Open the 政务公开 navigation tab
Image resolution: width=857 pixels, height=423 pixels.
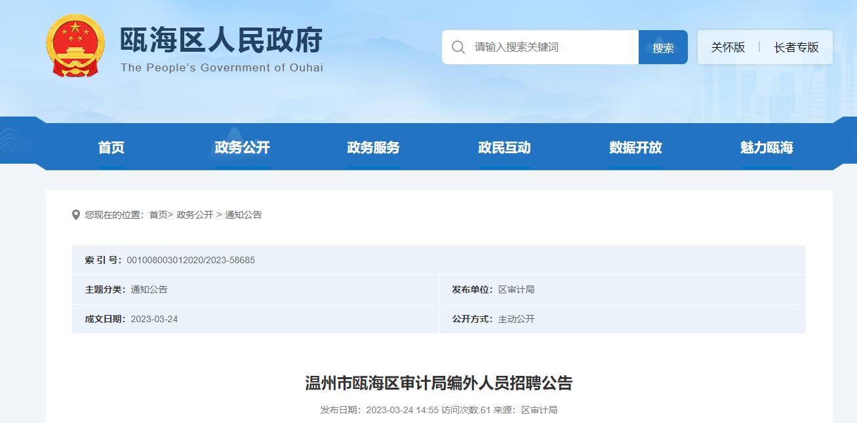242,148
